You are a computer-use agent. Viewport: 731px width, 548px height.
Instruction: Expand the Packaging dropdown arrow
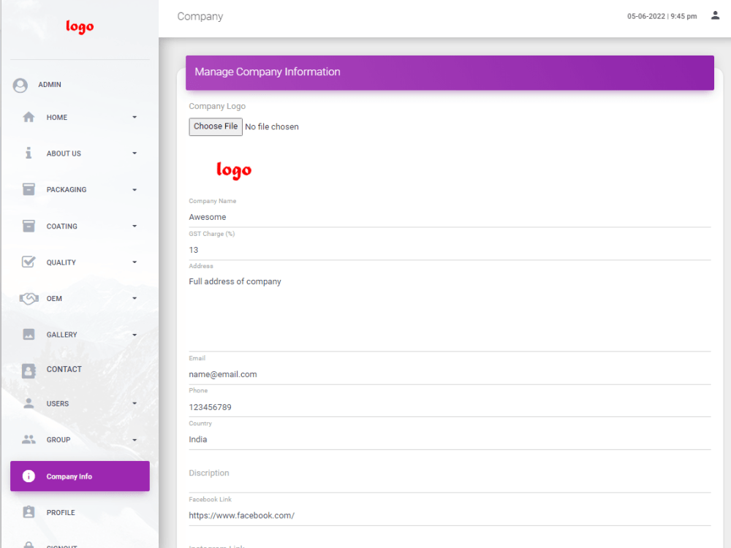[x=135, y=190]
